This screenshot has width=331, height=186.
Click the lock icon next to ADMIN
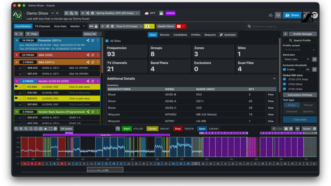click(161, 13)
